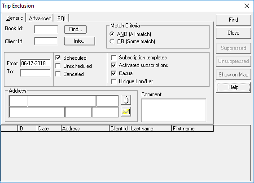Sort by Last name column header
The height and width of the screenshot is (183, 254).
(151, 129)
